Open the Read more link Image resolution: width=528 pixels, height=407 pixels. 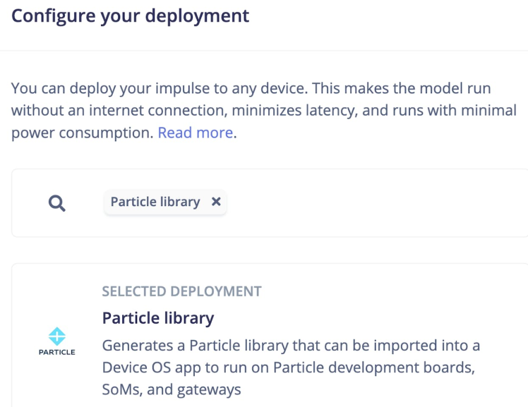195,133
